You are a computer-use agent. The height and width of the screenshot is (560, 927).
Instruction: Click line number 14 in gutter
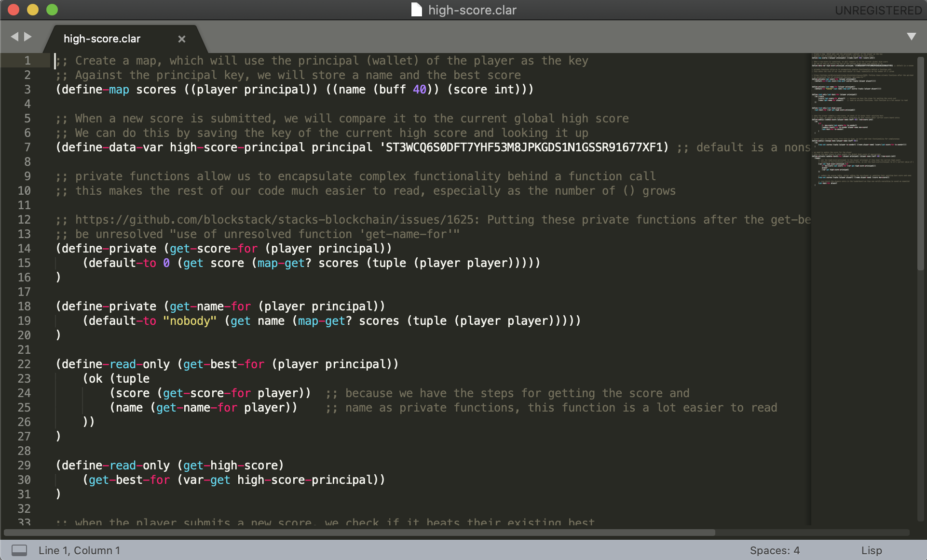(x=24, y=249)
